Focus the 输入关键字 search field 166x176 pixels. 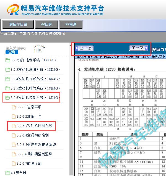tap(15, 48)
